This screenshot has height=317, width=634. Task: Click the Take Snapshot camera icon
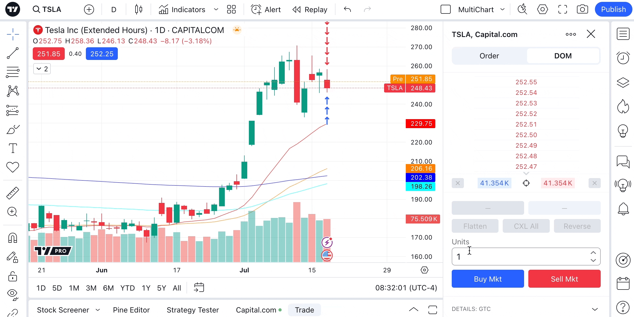click(582, 10)
